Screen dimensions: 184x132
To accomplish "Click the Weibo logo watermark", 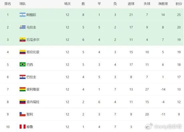I will [x=149, y=126].
